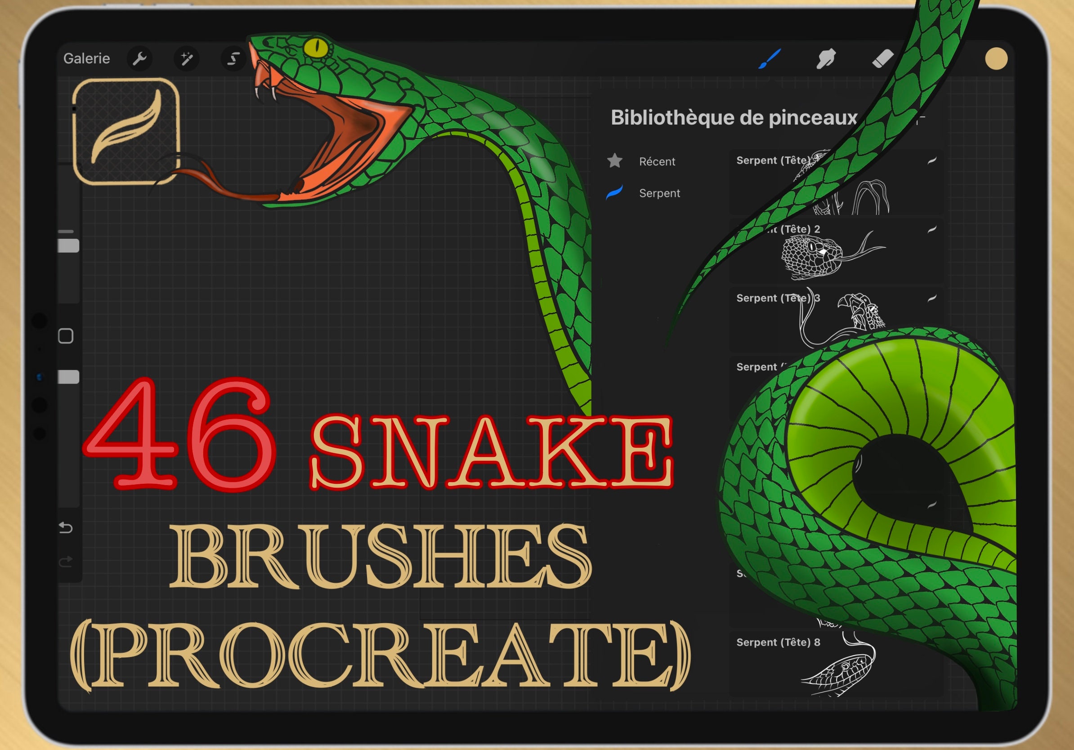Click the redo arrow
This screenshot has height=750, width=1074.
(66, 561)
